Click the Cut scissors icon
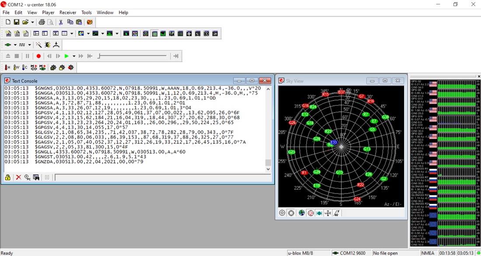The image size is (481, 256). pyautogui.click(x=61, y=22)
